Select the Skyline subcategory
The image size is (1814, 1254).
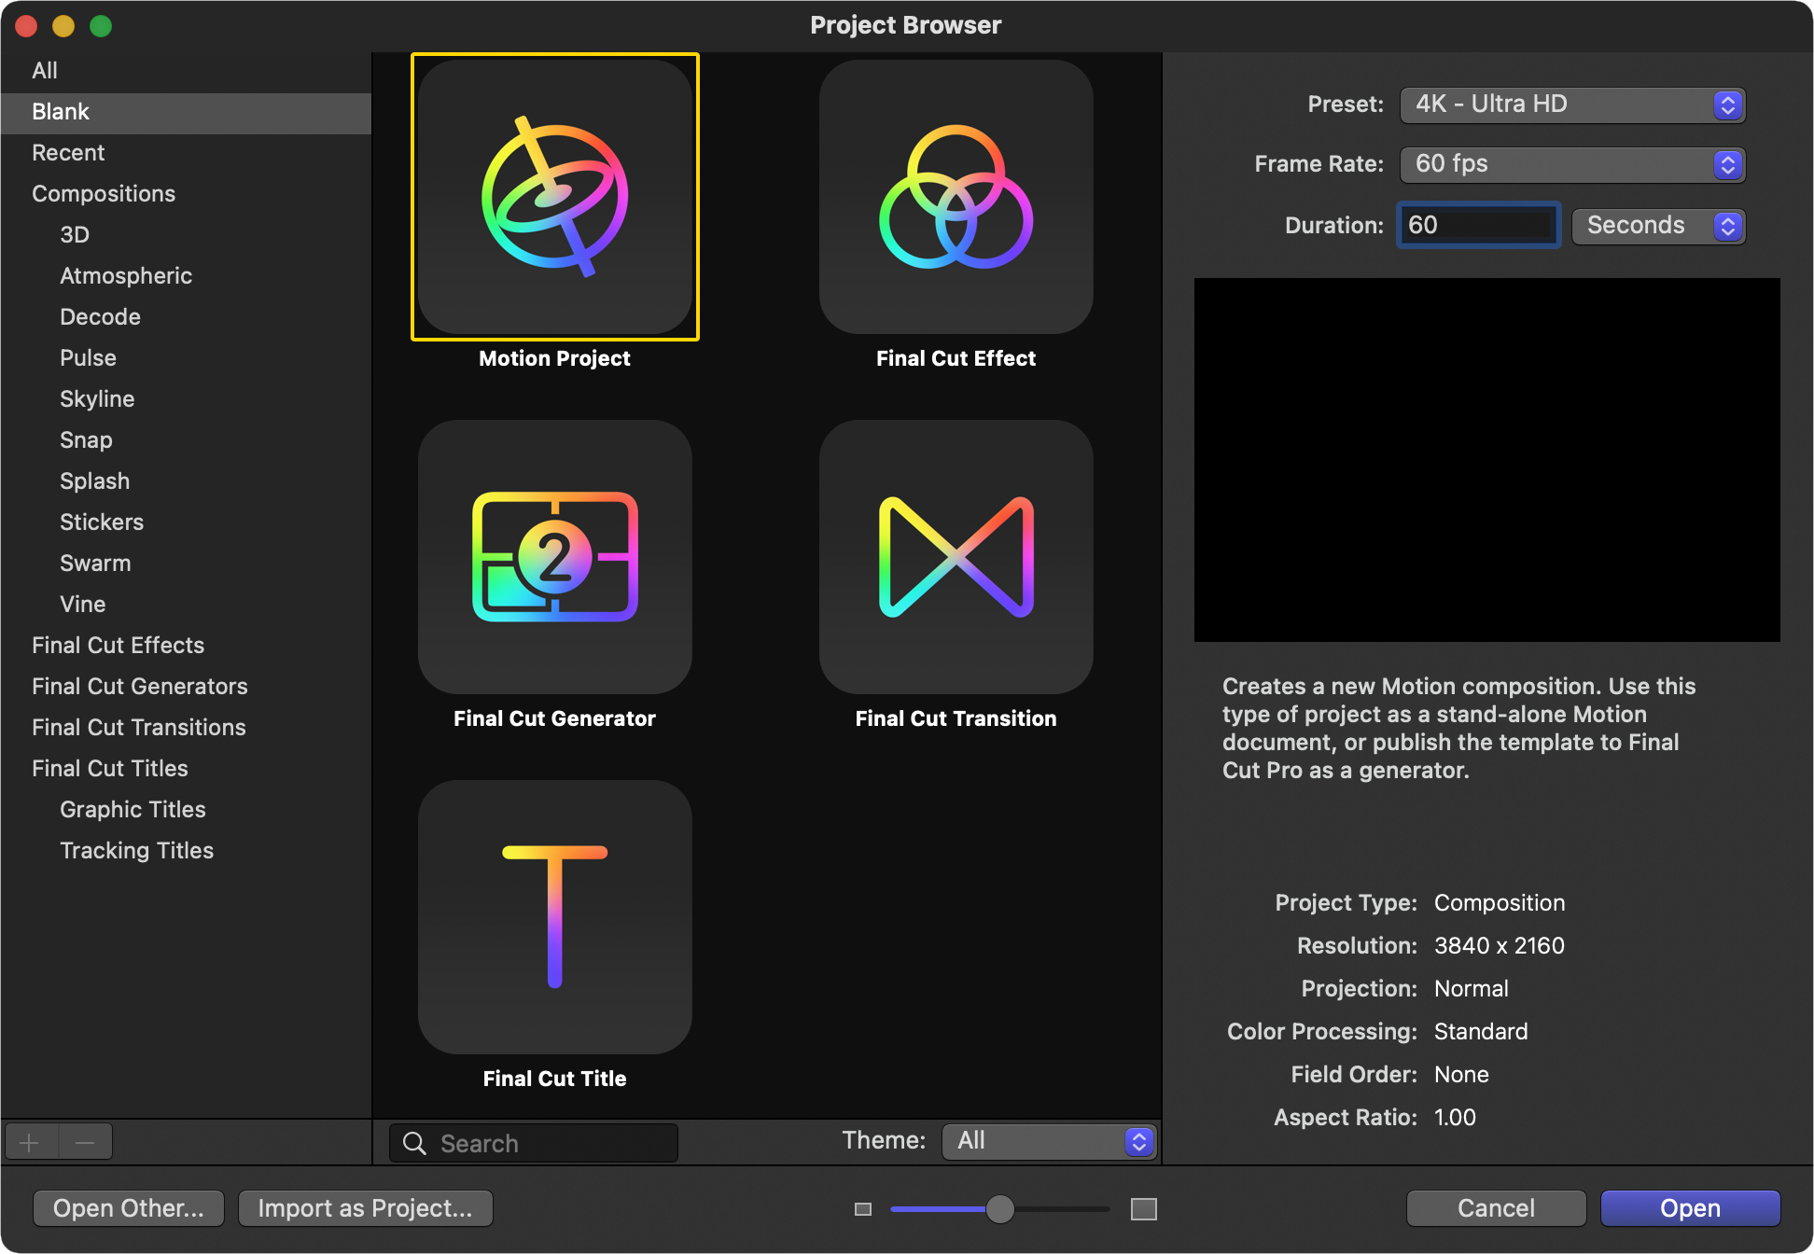(x=186, y=399)
